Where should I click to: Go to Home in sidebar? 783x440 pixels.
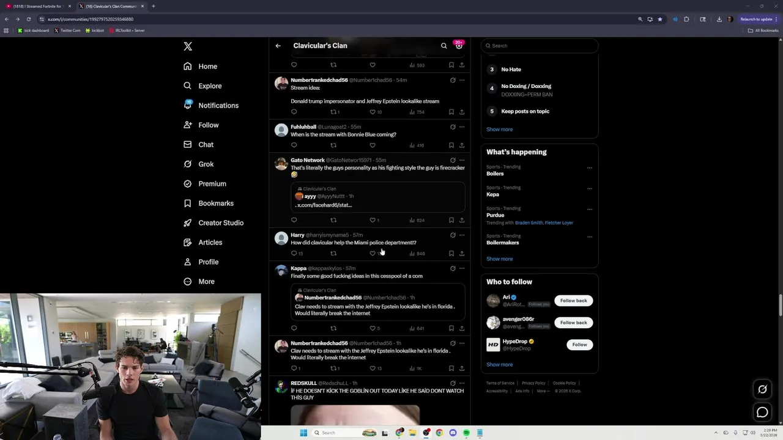(201, 67)
